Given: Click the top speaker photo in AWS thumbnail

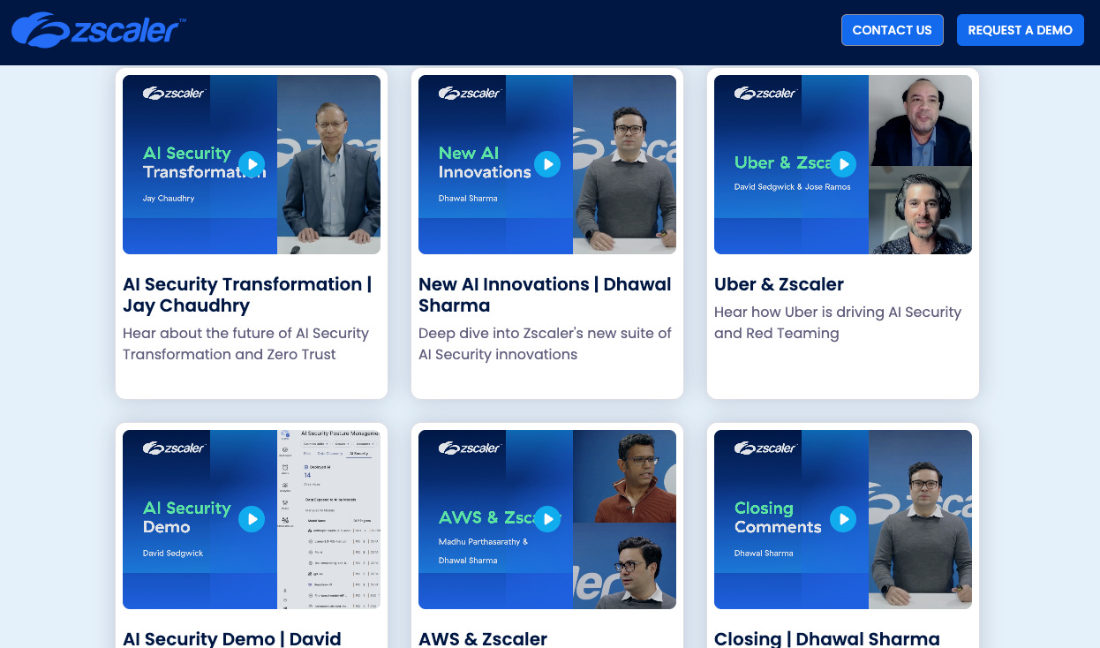Looking at the screenshot, I should coord(624,475).
